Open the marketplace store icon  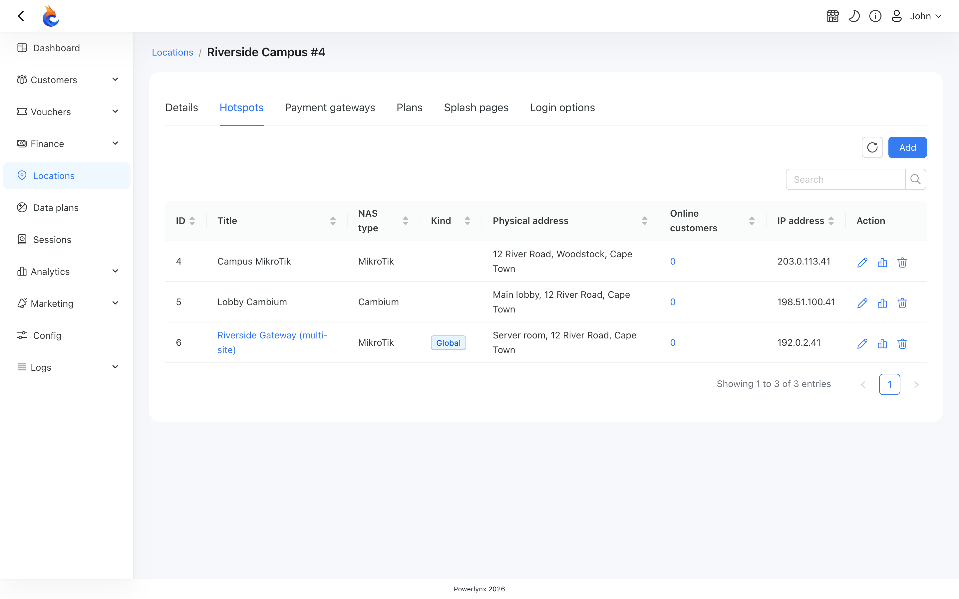[832, 16]
